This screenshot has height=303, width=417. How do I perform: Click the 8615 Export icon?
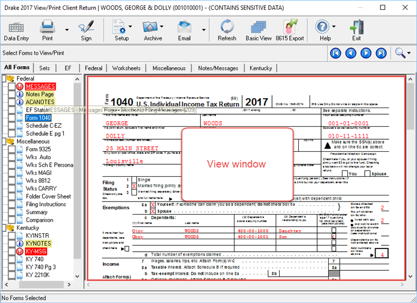pyautogui.click(x=290, y=27)
